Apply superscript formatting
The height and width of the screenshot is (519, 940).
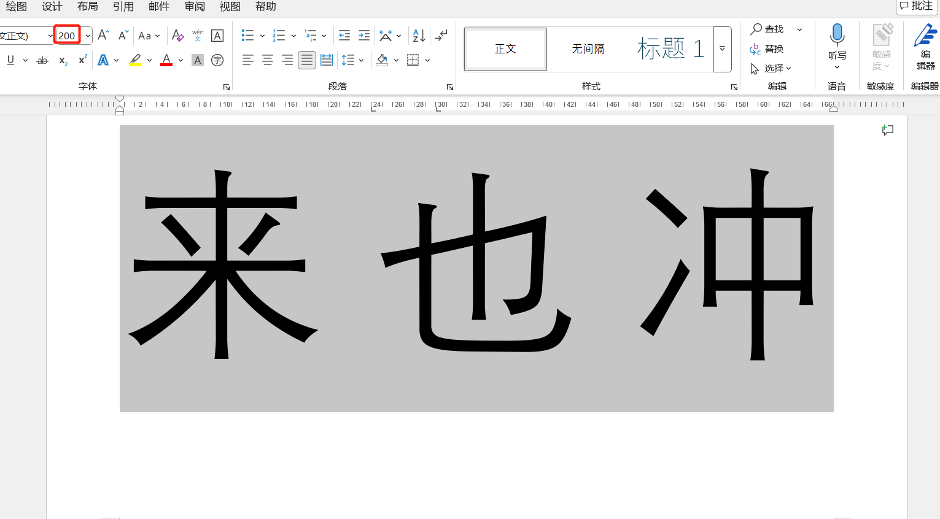pos(82,60)
